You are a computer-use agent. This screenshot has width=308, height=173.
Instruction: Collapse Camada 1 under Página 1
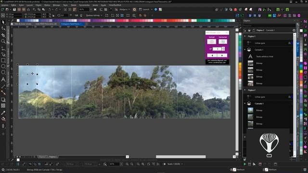pos(245,49)
